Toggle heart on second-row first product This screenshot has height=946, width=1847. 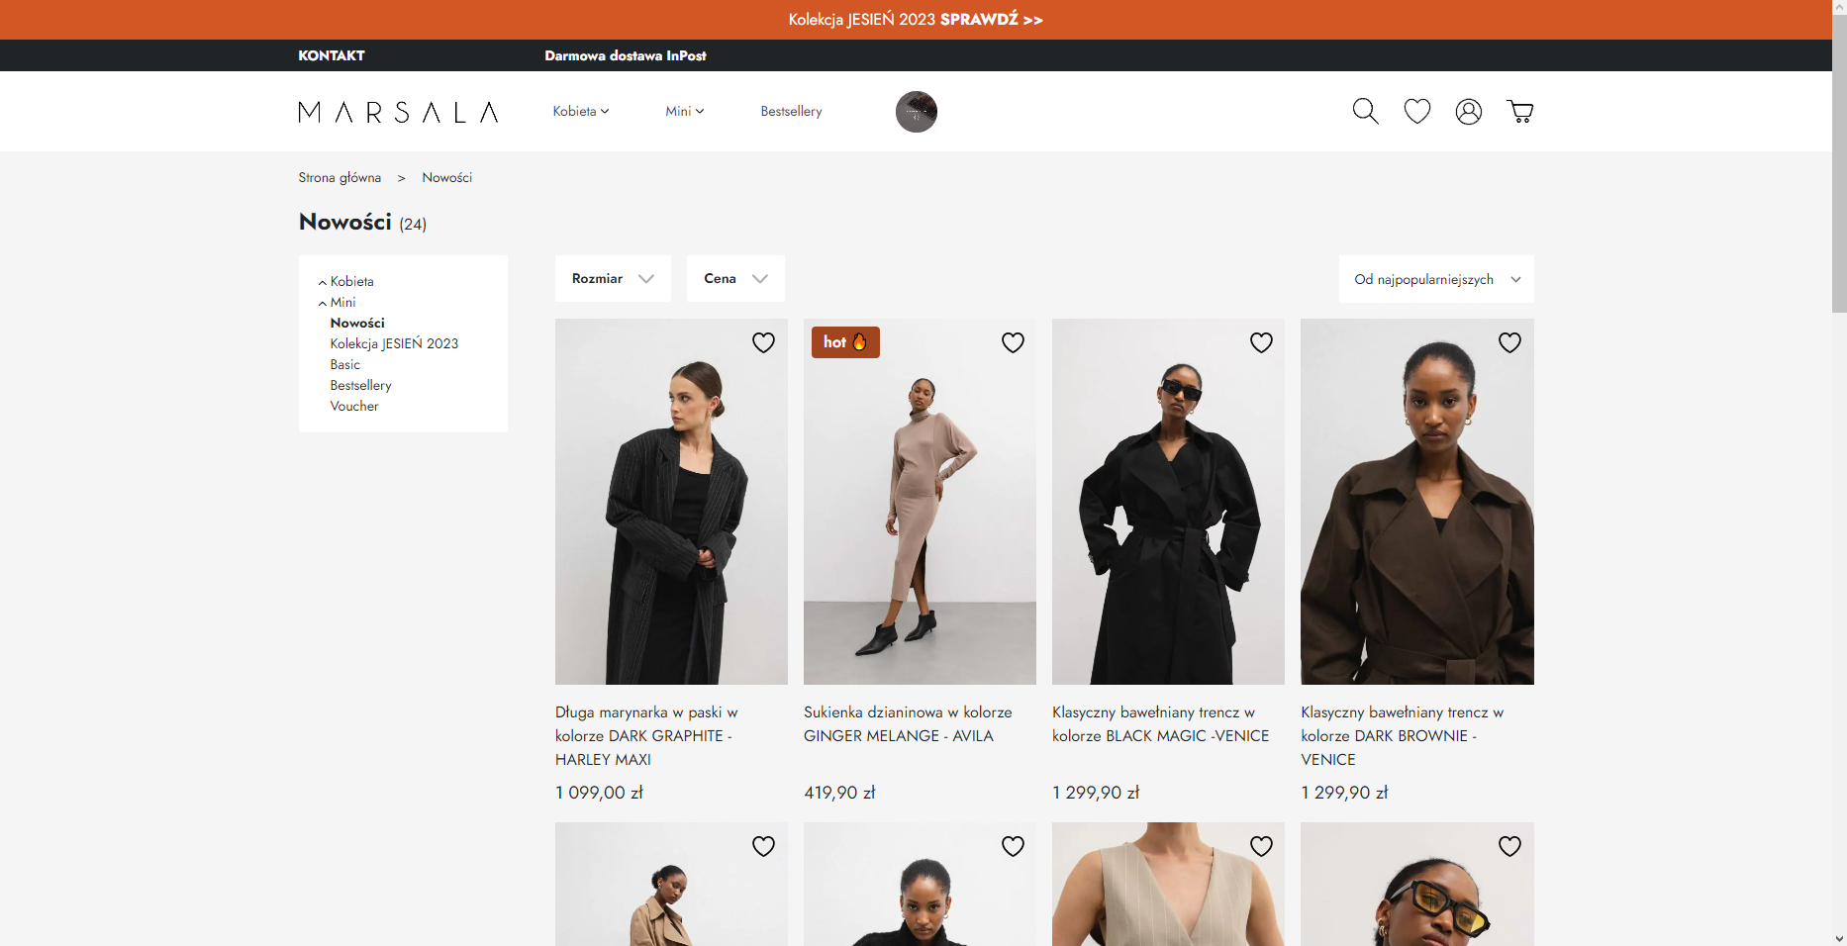click(763, 846)
